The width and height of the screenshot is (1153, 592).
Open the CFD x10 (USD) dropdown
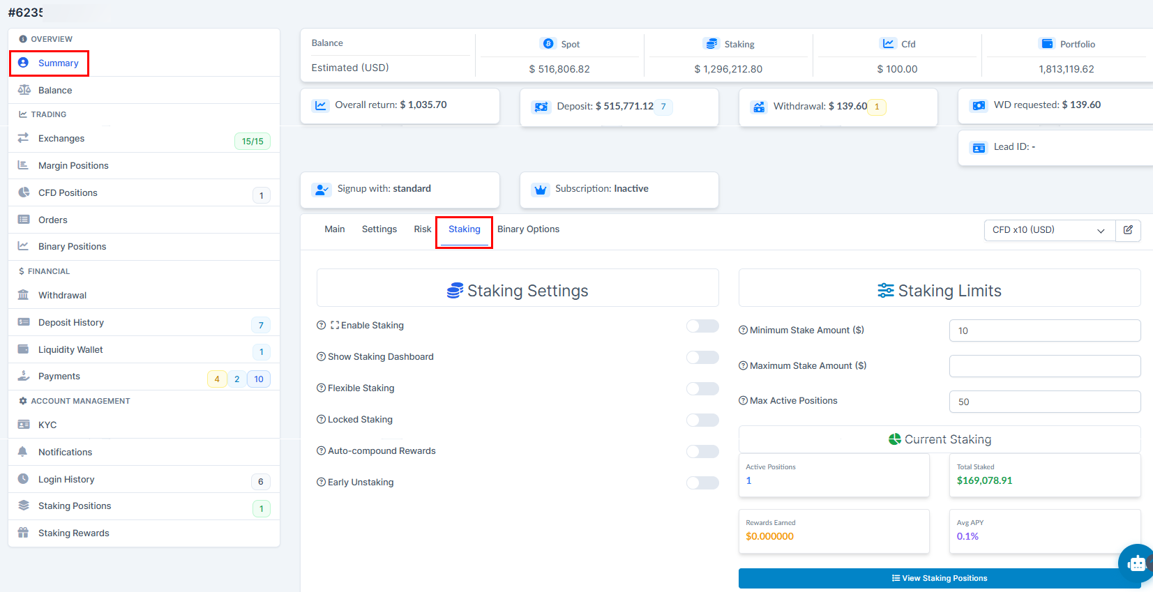tap(1048, 230)
